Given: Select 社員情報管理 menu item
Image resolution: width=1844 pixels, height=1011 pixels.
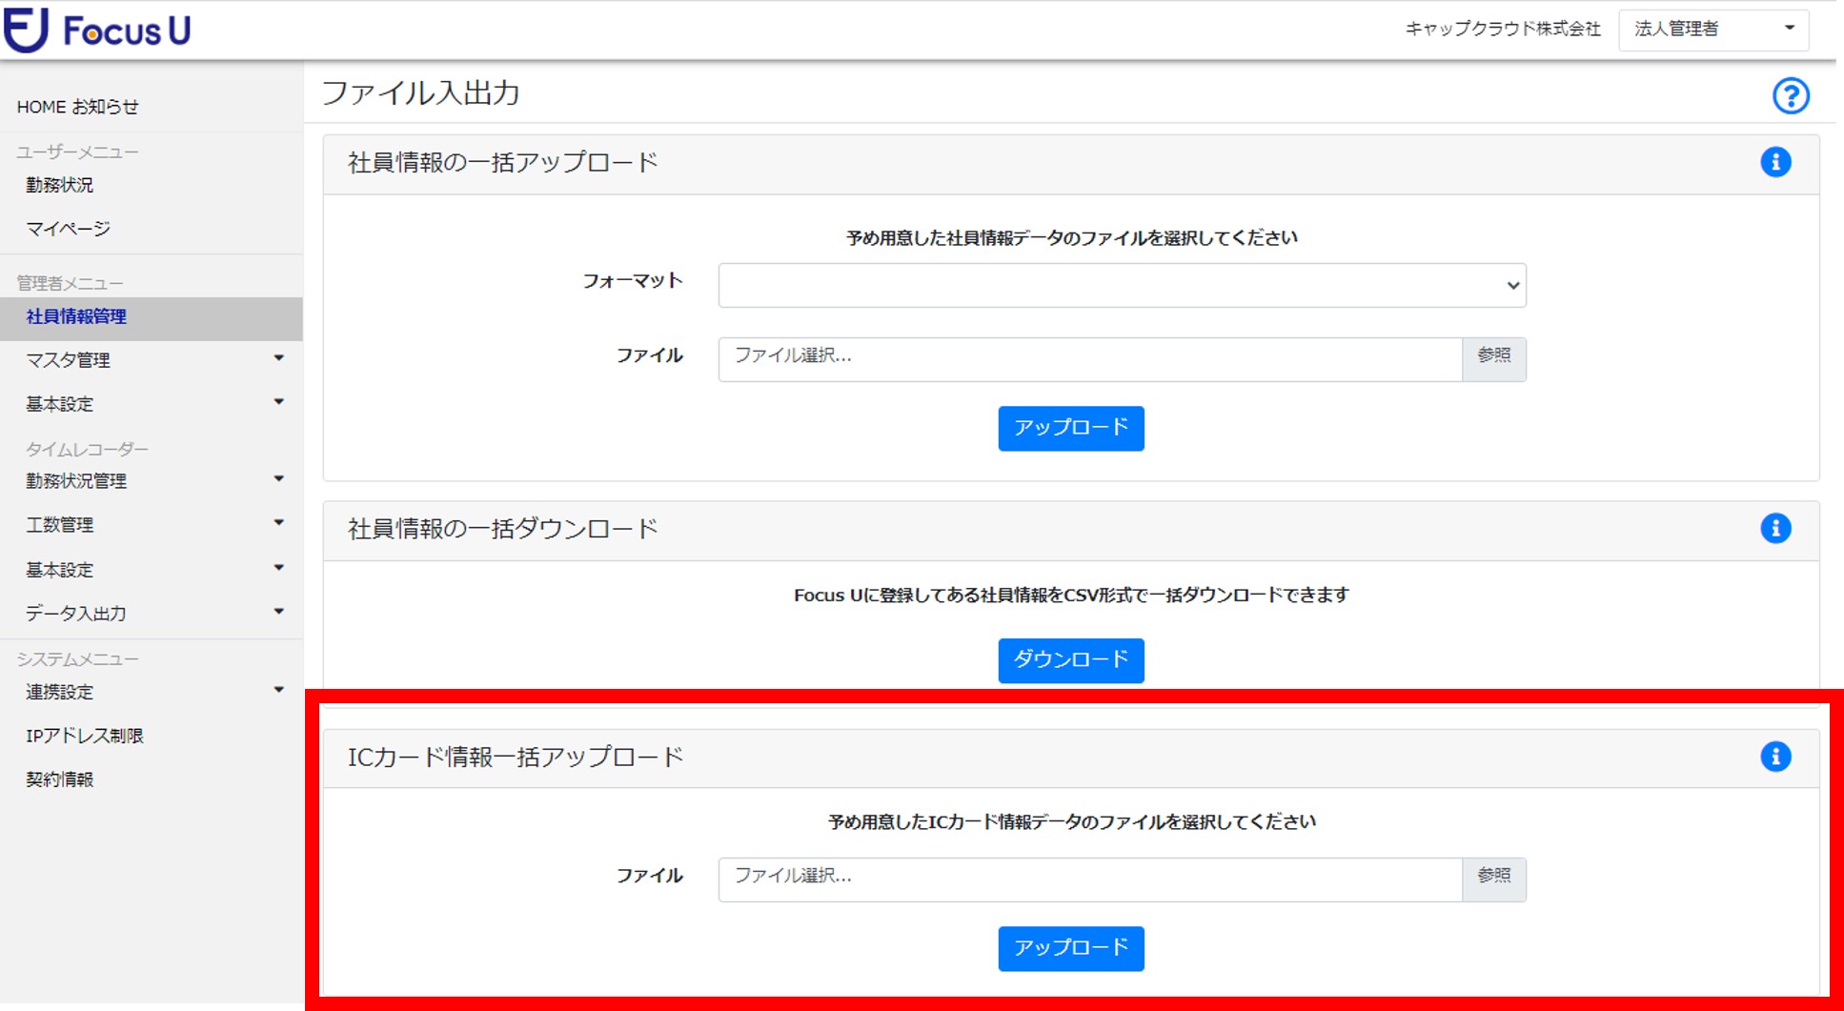Looking at the screenshot, I should click(152, 317).
